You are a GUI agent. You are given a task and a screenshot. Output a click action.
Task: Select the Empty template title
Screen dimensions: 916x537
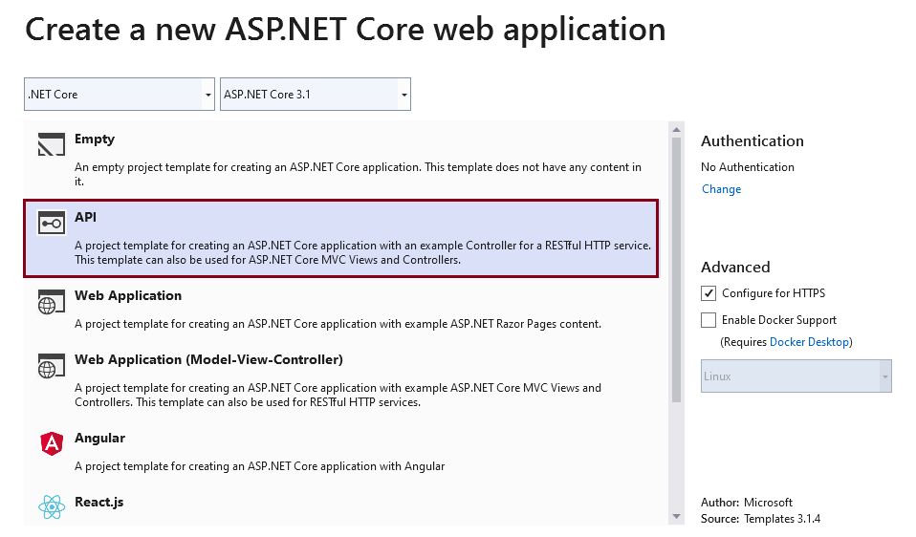point(95,139)
